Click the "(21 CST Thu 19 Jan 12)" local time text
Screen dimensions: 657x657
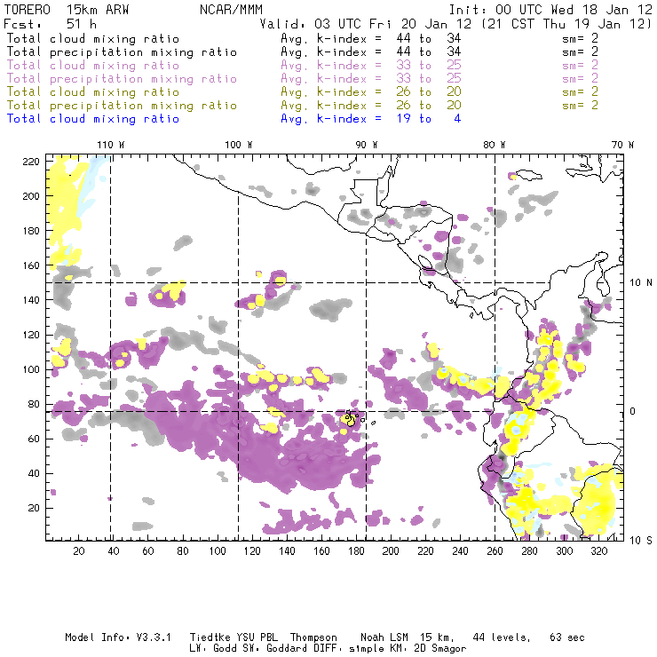[x=566, y=24]
